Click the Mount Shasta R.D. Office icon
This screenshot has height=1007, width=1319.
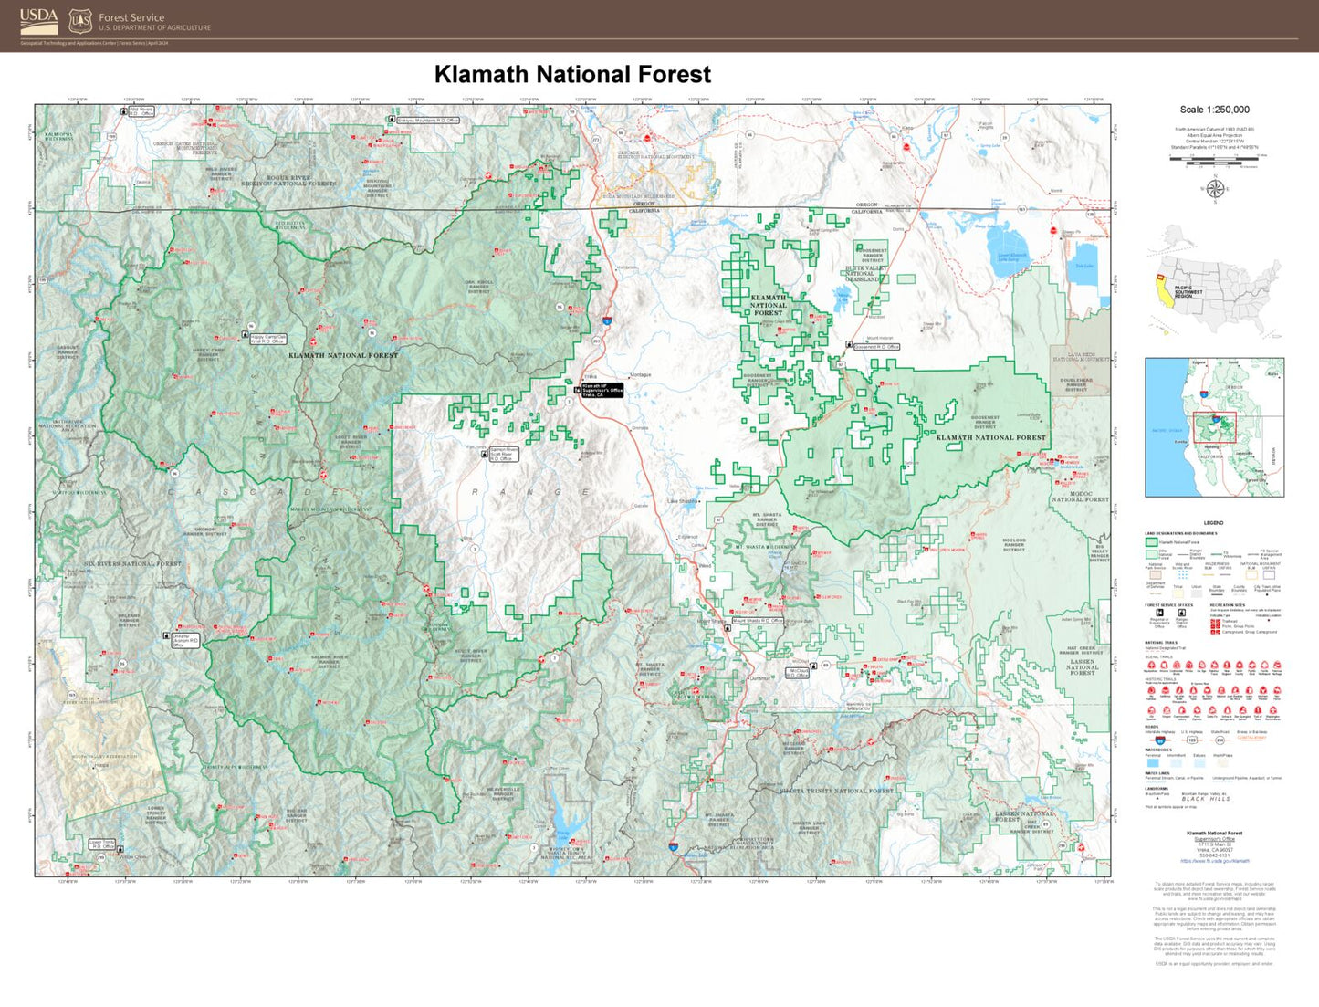pos(728,627)
